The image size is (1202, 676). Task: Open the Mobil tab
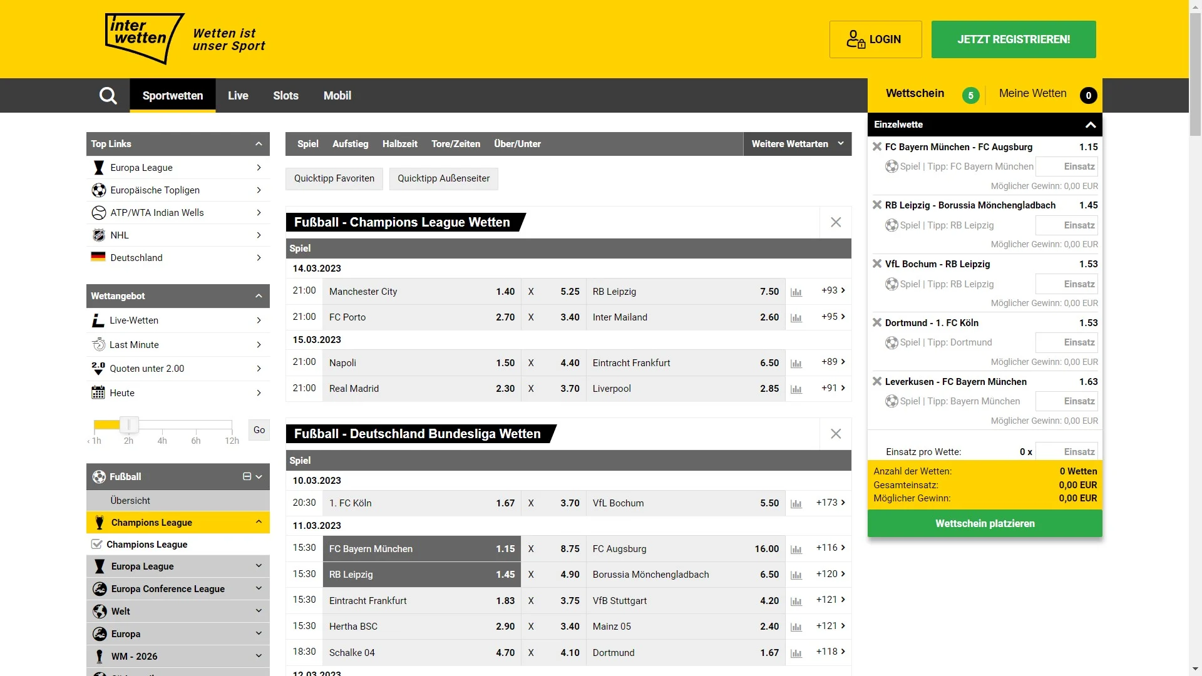coord(337,96)
